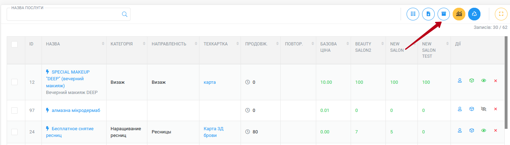The image size is (510, 145).
Task: Click the search magnifier icon
Action: pos(125,14)
